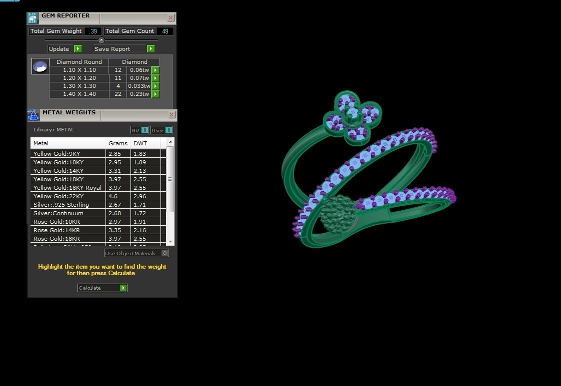Viewport: 561px width, 386px height.
Task: Select the Yellow Gold:18KY row
Action: tap(98, 179)
